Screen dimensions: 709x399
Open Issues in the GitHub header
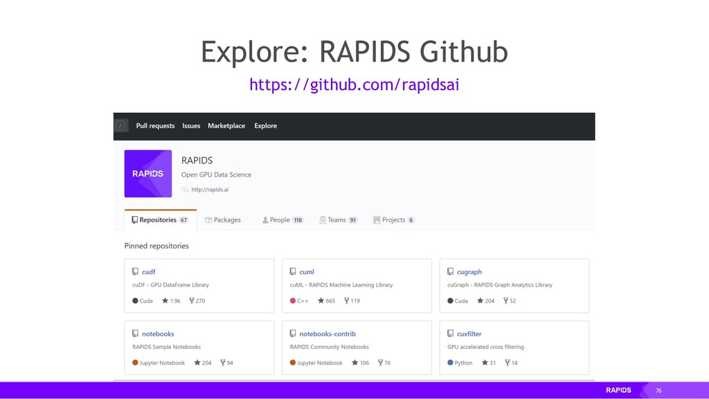coord(191,126)
